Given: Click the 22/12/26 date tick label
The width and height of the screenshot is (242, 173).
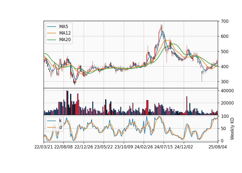Looking at the screenshot, I should point(84,147).
